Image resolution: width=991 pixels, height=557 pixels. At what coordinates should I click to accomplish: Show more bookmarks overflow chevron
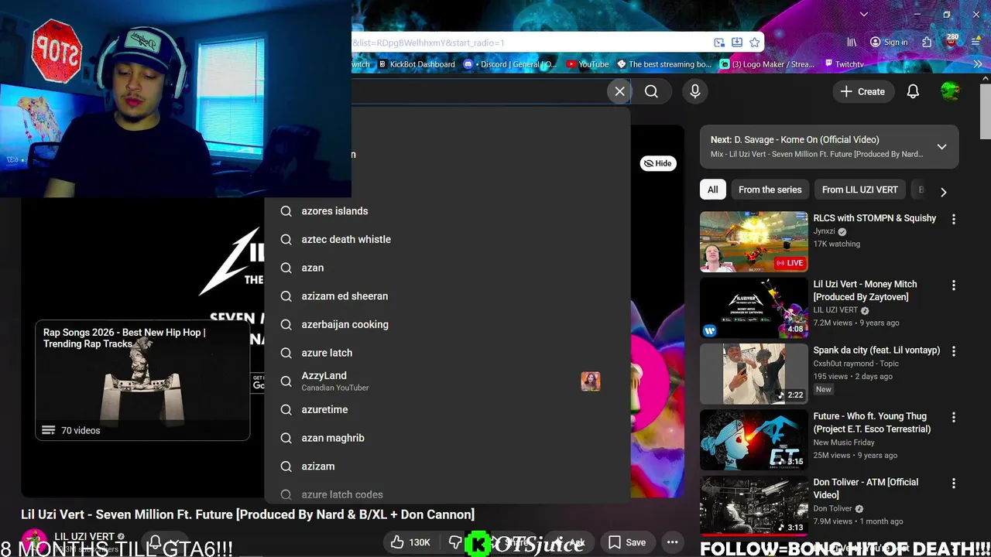click(977, 64)
